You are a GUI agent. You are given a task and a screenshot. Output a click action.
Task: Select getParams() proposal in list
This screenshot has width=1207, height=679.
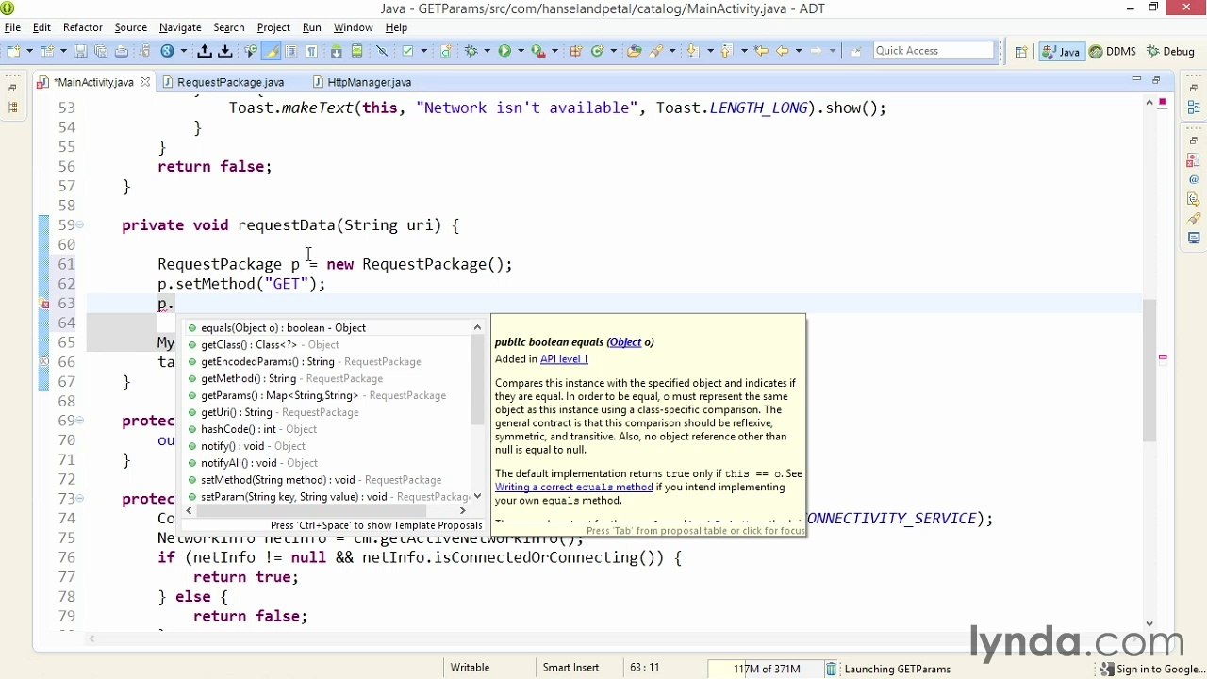(x=328, y=396)
